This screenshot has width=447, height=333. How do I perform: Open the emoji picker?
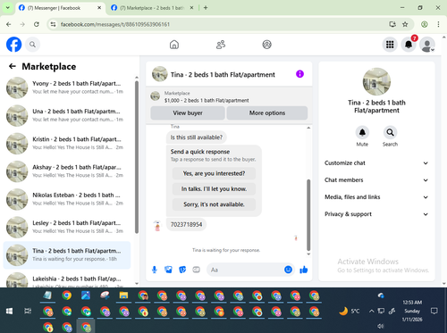point(288,270)
